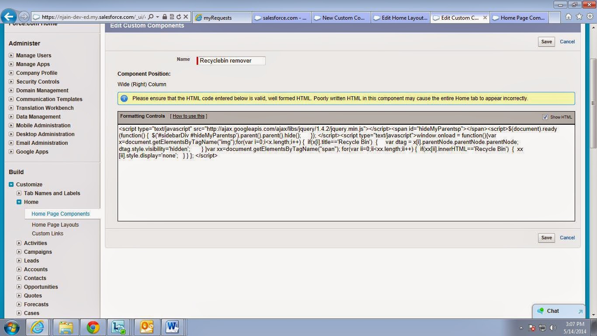Click the top Cancel link
Image resolution: width=597 pixels, height=336 pixels.
567,42
